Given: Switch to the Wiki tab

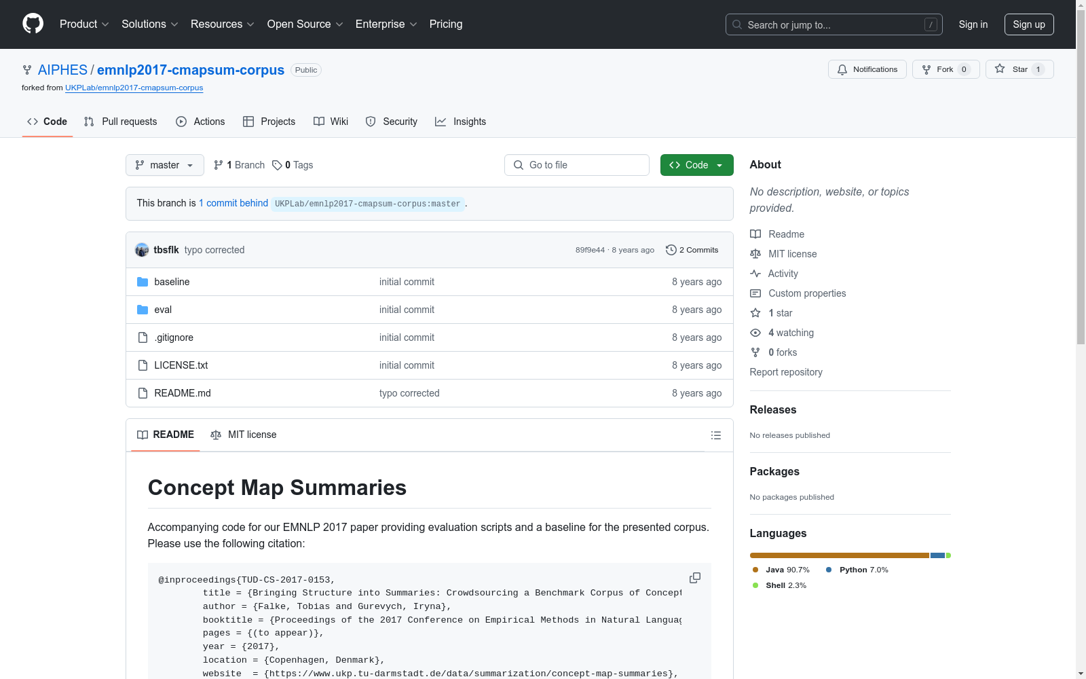Looking at the screenshot, I should click(x=331, y=122).
